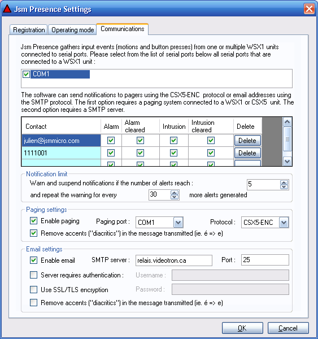Open the Protocol CSX5-ENC dropdown
Viewport: 318px width, 339px height.
point(284,222)
